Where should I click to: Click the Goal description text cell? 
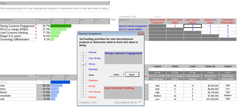[x=55, y=8]
